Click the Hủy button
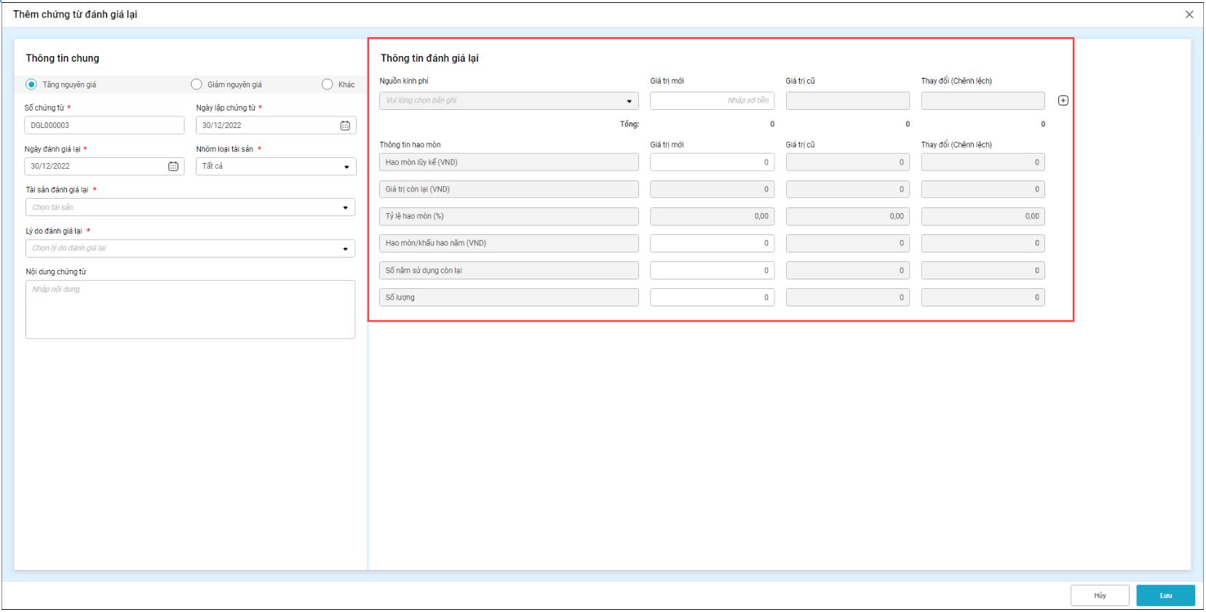The height and width of the screenshot is (612, 1206). [x=1100, y=595]
